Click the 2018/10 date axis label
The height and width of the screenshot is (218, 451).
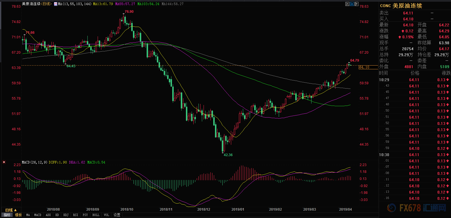pyautogui.click(x=127, y=209)
